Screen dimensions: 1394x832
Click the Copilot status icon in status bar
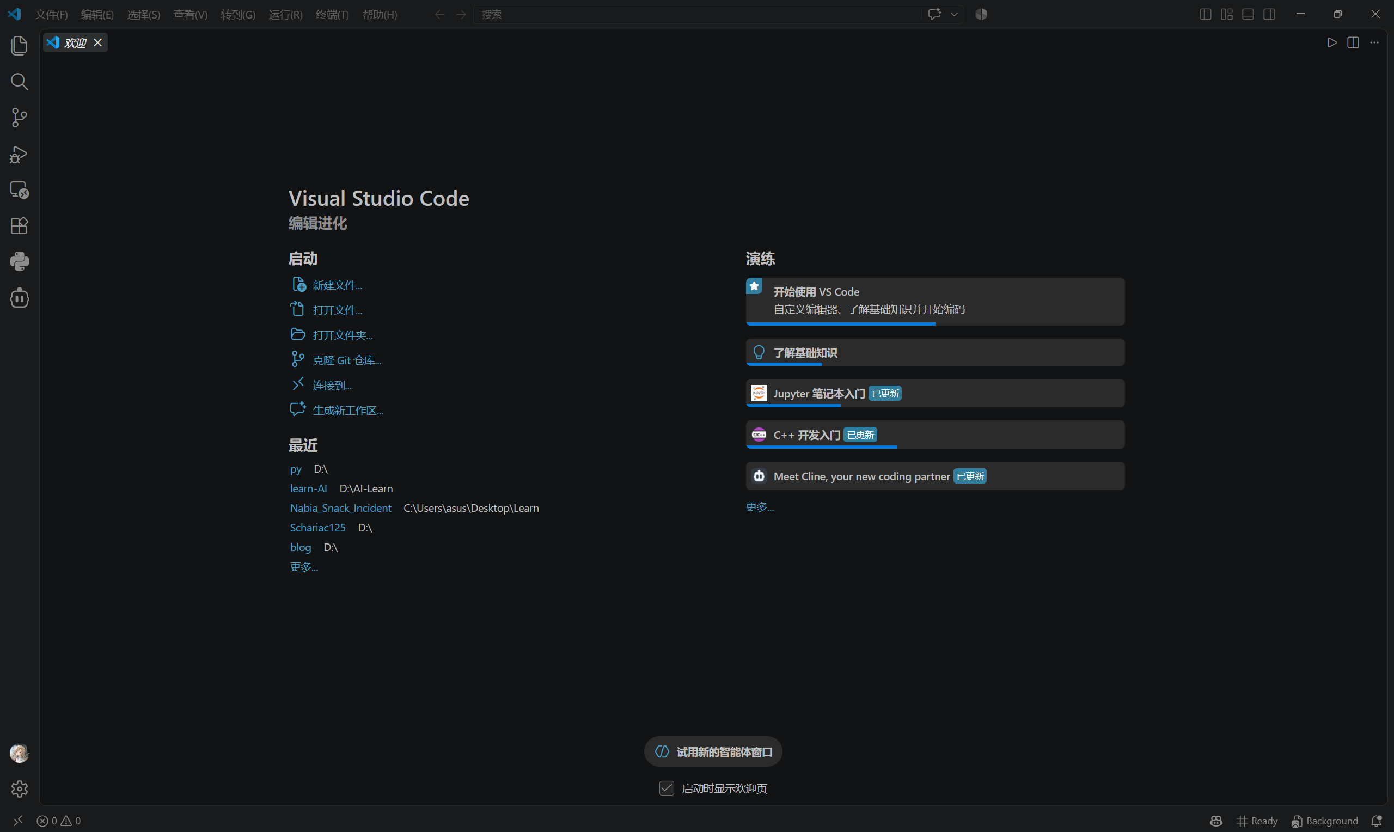[1216, 821]
